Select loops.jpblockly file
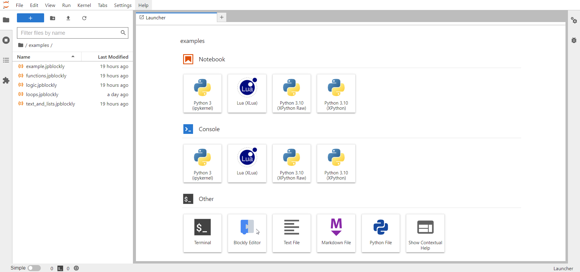 [x=72, y=94]
